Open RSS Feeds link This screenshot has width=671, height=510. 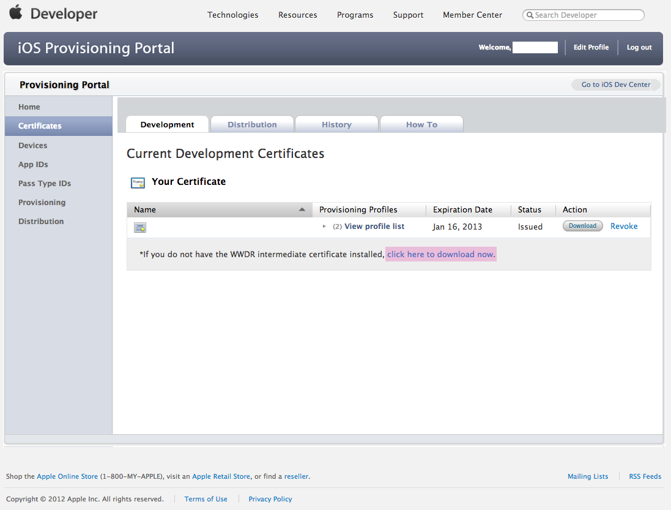645,476
